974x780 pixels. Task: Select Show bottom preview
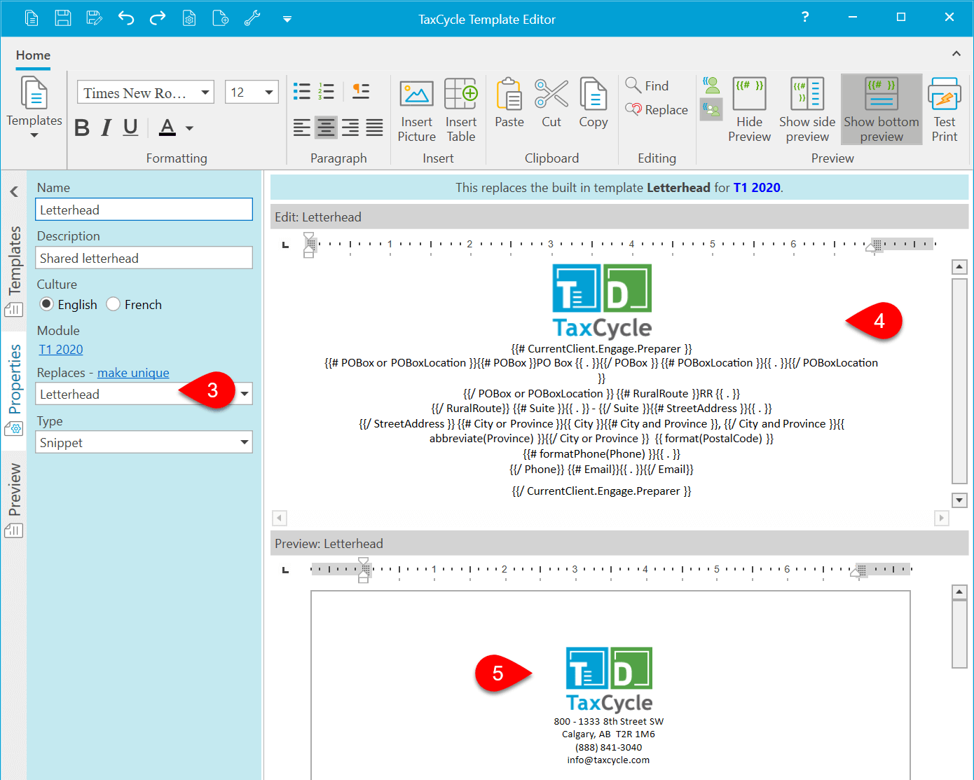click(882, 110)
